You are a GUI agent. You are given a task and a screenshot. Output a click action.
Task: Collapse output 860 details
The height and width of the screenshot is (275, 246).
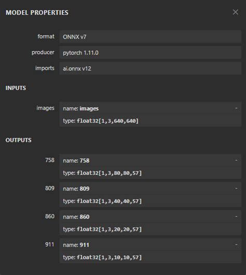pos(236,216)
